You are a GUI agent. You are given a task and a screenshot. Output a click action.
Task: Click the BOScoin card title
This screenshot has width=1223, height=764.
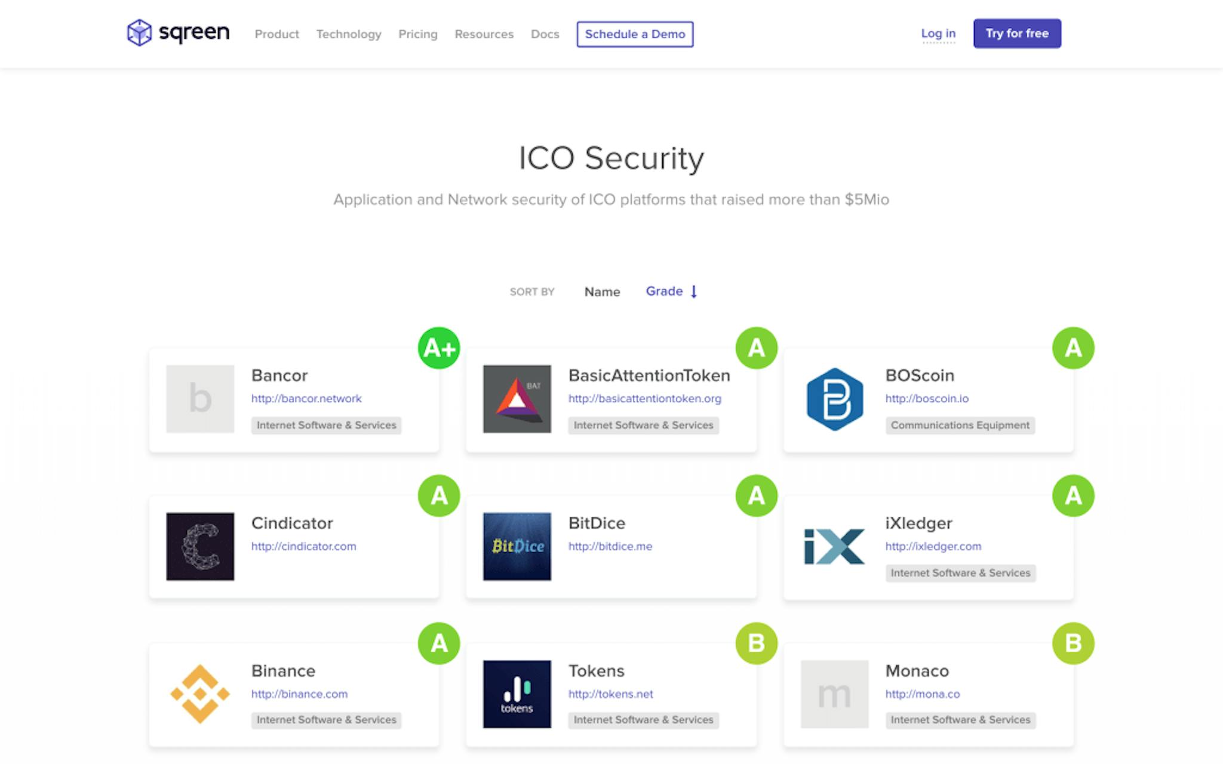(x=920, y=375)
